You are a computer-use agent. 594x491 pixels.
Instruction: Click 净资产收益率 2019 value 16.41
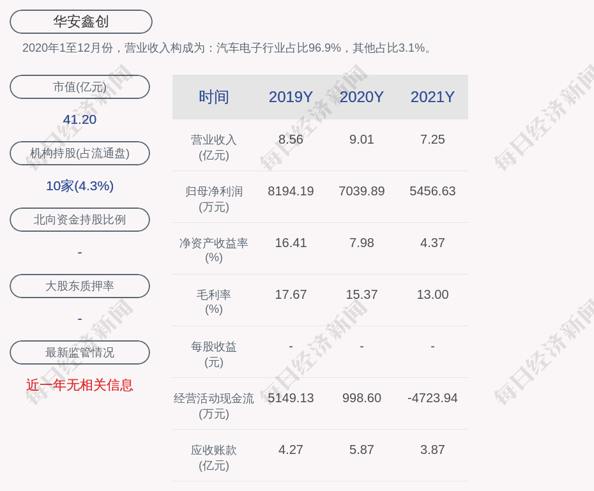point(291,243)
